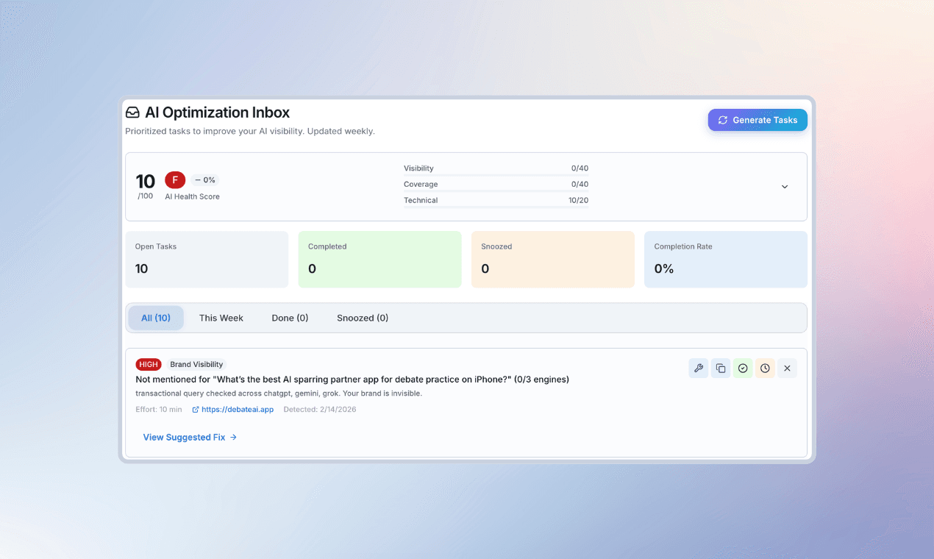The height and width of the screenshot is (559, 934).
Task: Select the Snoozed (0) tab
Action: point(362,318)
